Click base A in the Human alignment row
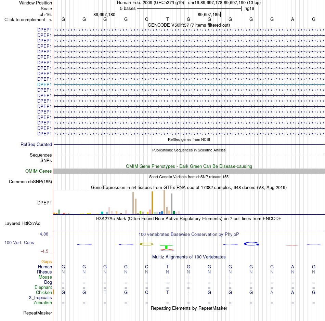The height and width of the screenshot is (321, 325). tap(292, 267)
